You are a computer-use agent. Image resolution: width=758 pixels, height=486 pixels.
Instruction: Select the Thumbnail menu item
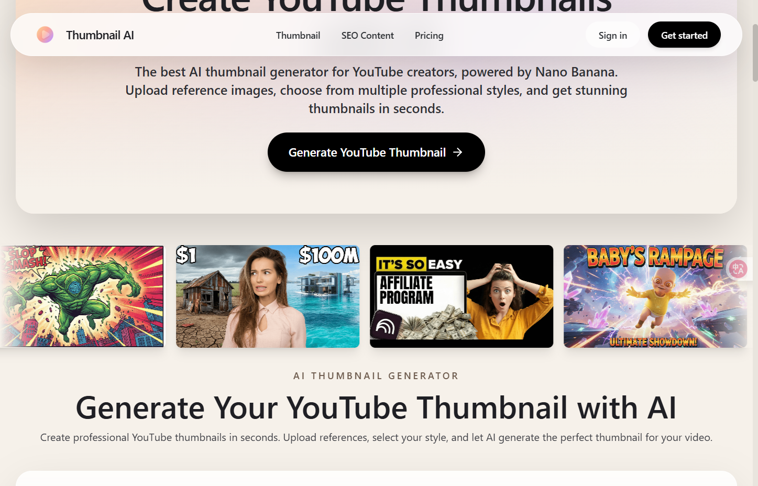[298, 35]
